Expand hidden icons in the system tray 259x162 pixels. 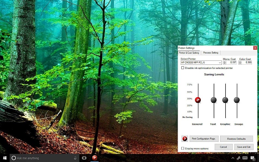[x=233, y=158]
